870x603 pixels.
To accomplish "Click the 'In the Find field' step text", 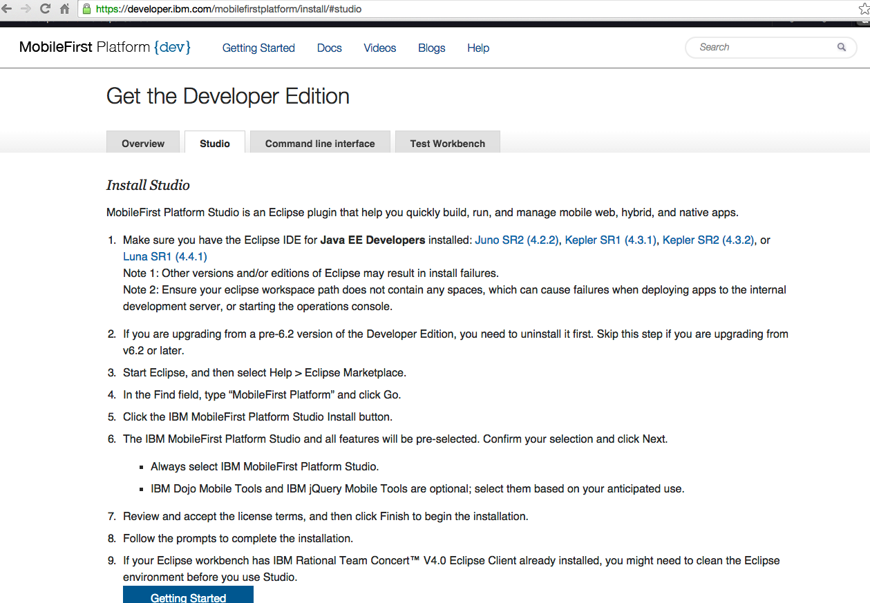I will 262,394.
